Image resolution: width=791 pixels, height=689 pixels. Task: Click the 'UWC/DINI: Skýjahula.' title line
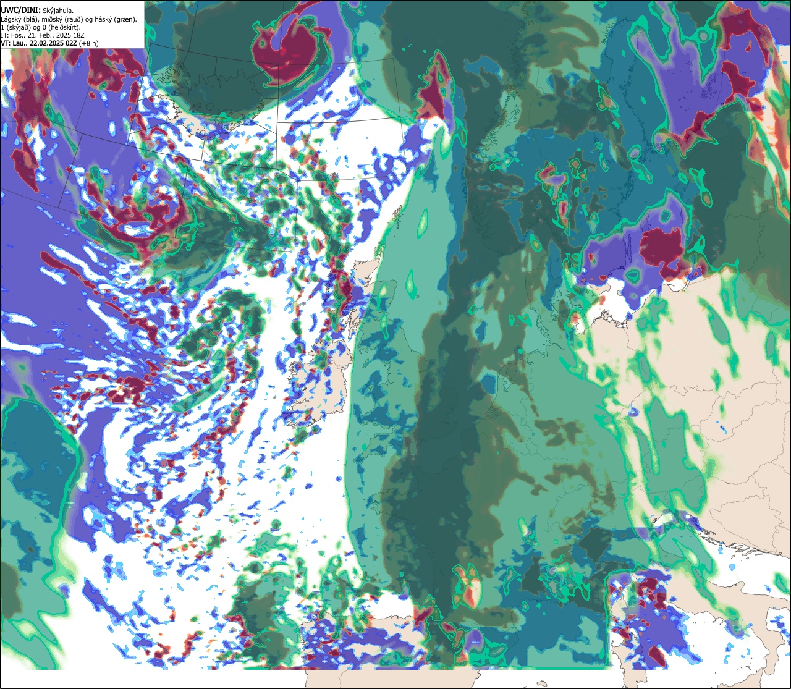(37, 11)
